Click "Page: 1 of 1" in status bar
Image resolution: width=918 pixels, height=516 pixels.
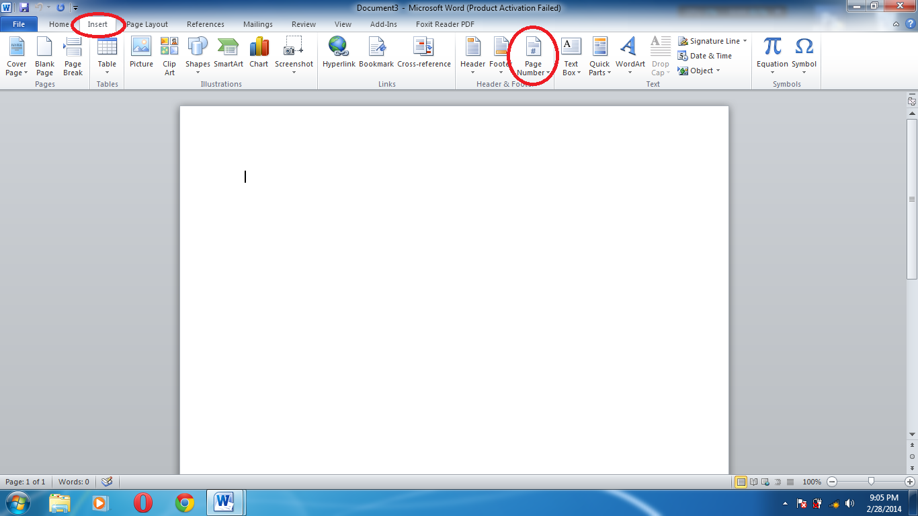[x=26, y=482]
